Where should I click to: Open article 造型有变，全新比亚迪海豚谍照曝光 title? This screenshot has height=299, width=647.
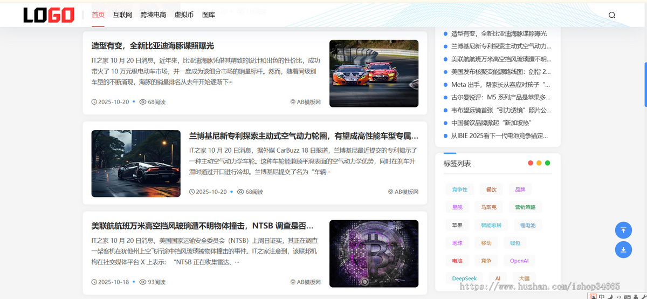(153, 46)
